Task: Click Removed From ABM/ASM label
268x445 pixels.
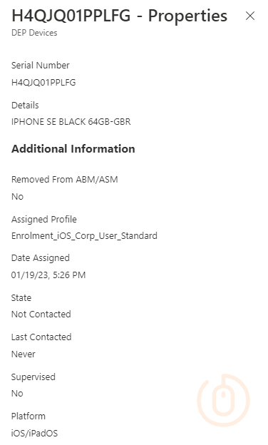Action: [64, 180]
